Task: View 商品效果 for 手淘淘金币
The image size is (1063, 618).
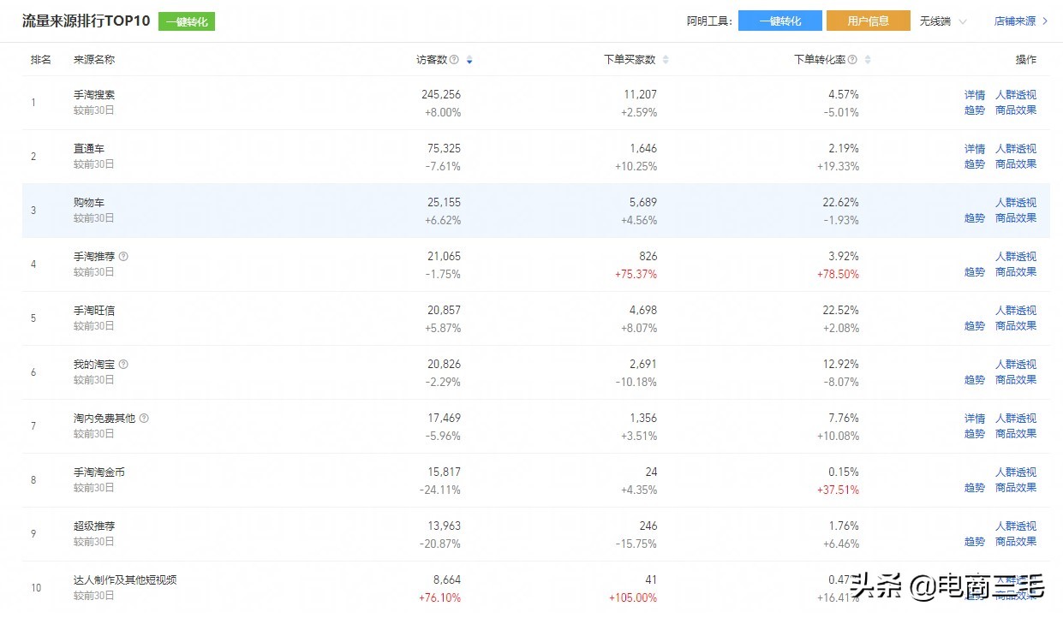Action: coord(1016,488)
